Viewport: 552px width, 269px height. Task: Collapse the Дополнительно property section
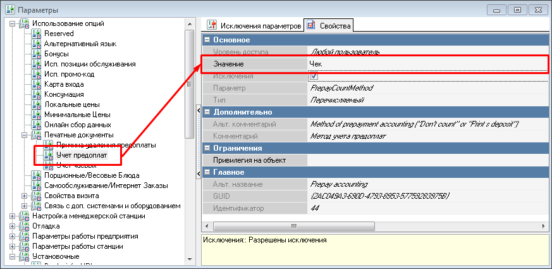(207, 111)
